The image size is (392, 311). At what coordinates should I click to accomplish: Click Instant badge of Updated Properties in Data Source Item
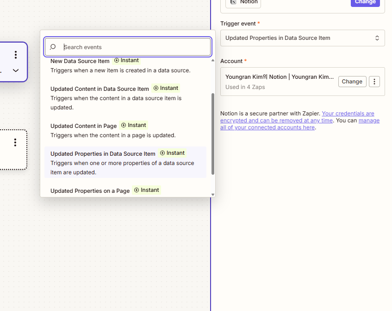point(172,153)
